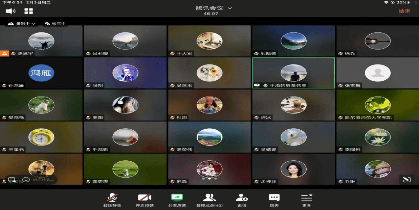The image size is (419, 210).
Task: Click the 转写中 transcription indicator
Action: click(56, 24)
